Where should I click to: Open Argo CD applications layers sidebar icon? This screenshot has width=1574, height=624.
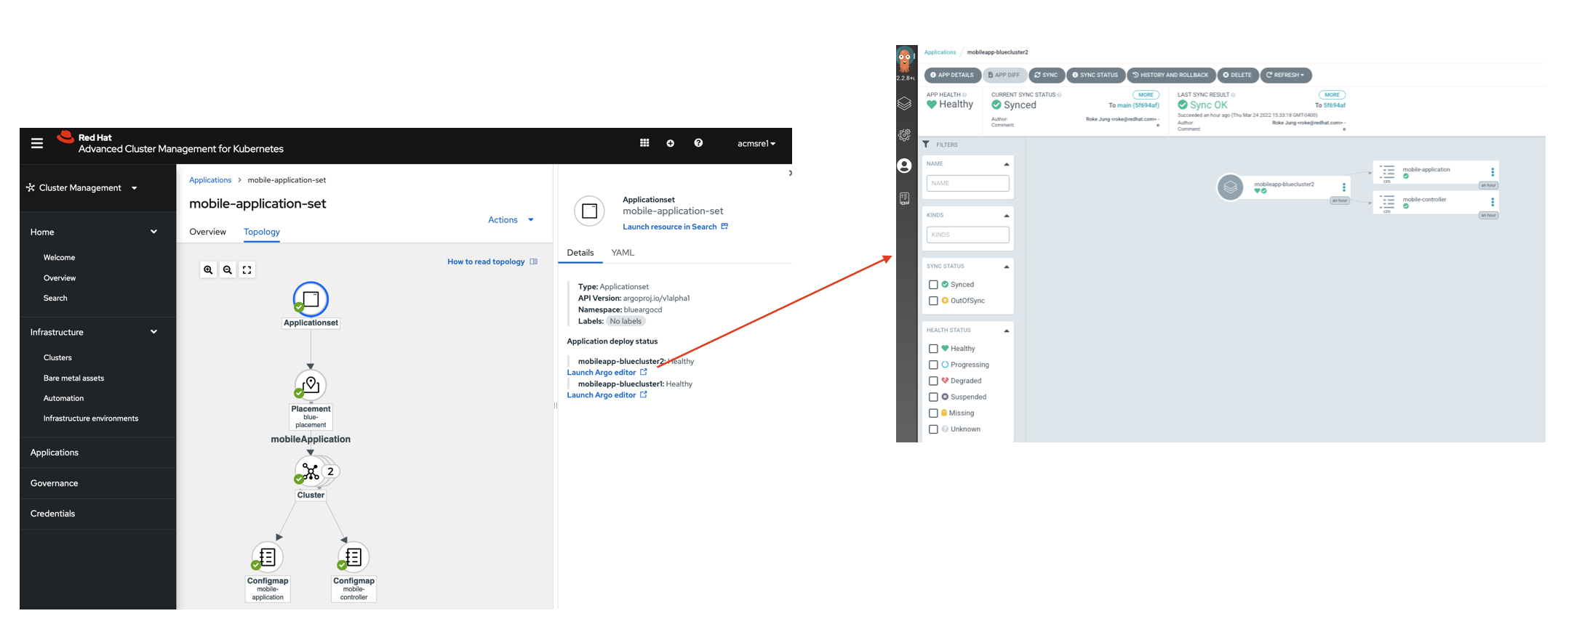(904, 104)
